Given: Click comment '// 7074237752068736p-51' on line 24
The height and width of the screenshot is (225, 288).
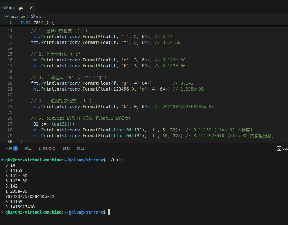Looking at the screenshot, I should coord(185,107).
